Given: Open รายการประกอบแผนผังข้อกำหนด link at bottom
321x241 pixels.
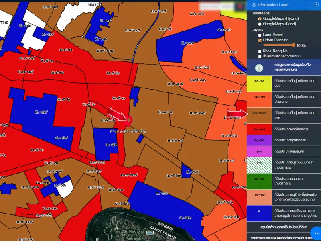Looking at the screenshot, I should pyautogui.click(x=284, y=238).
